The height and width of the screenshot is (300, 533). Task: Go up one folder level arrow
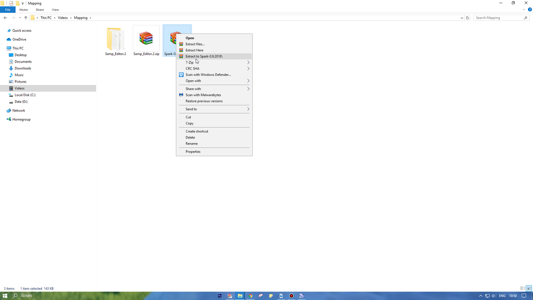pyautogui.click(x=26, y=18)
